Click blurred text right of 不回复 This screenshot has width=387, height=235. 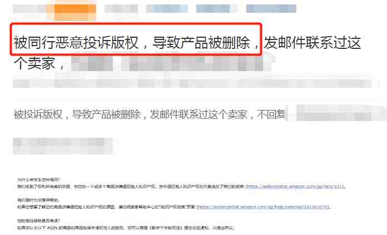[x=336, y=113]
